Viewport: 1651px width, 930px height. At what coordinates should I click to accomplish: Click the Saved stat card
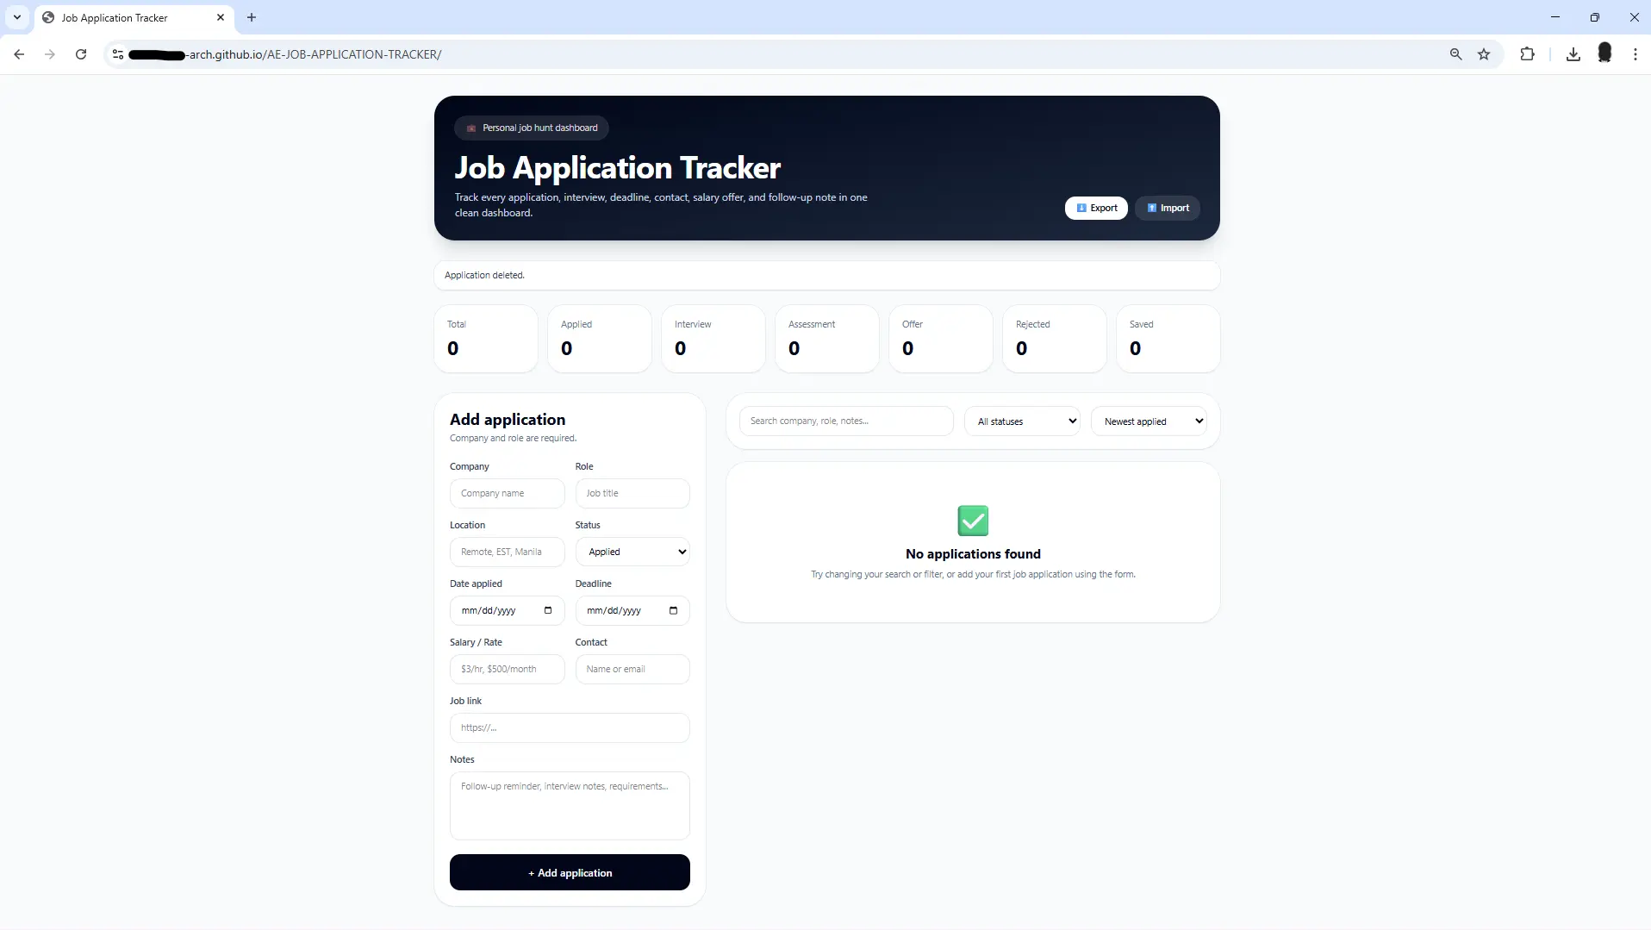[x=1168, y=339]
